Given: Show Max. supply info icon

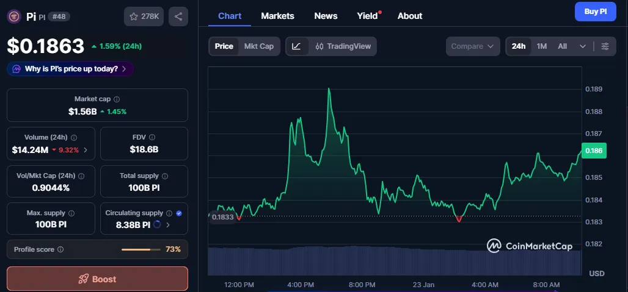Looking at the screenshot, I should (x=71, y=213).
